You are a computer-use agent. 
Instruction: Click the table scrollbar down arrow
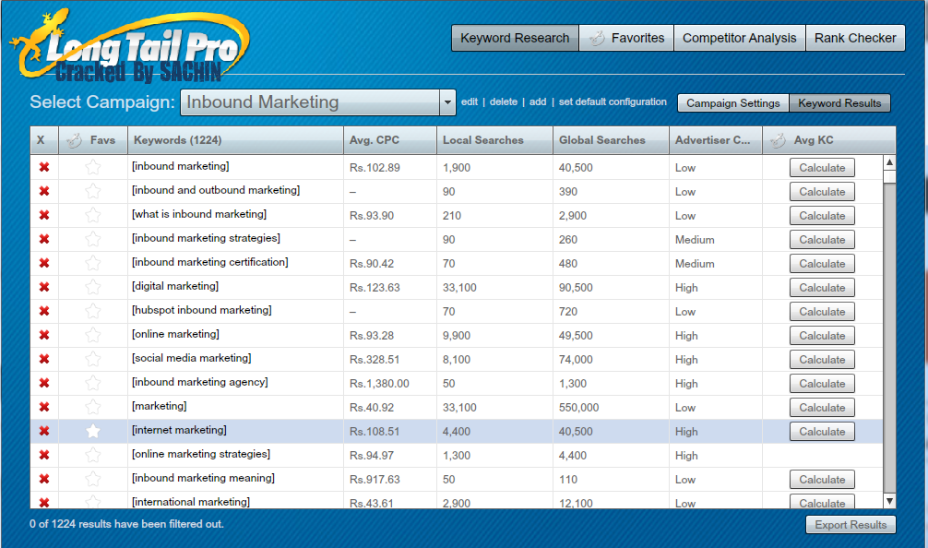point(889,501)
